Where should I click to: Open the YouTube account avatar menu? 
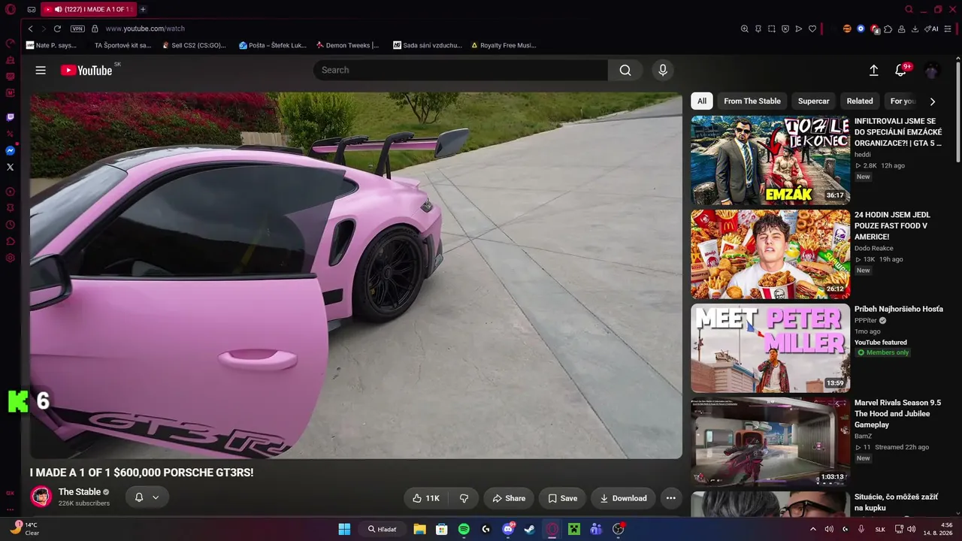tap(931, 70)
